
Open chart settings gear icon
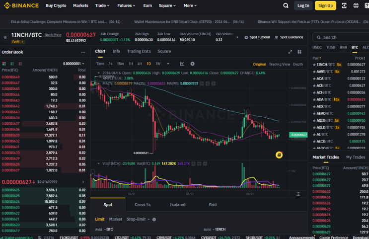(x=193, y=64)
